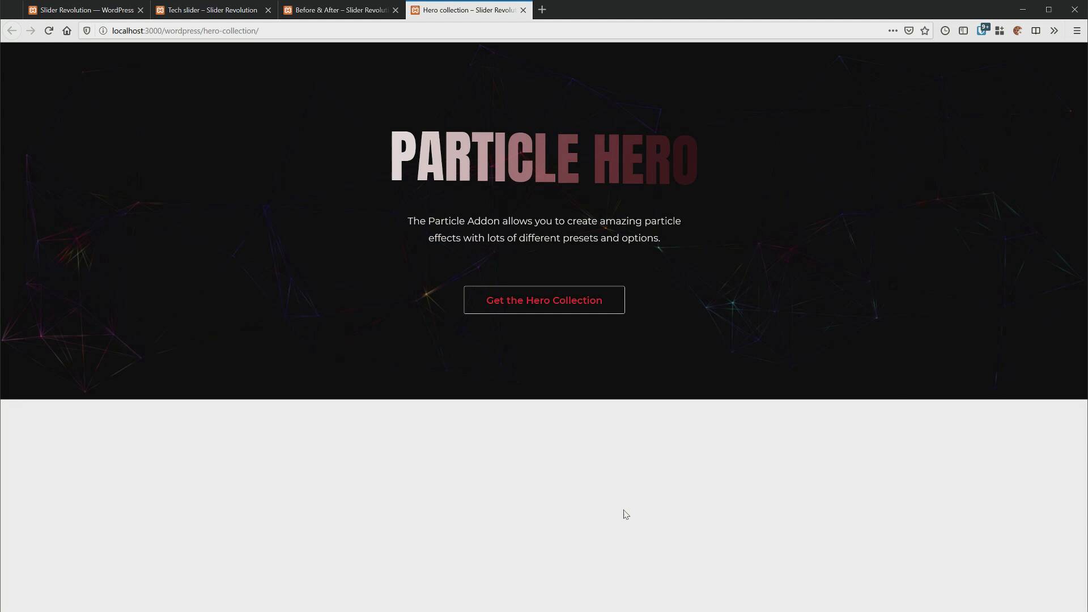Bookmark this page with star icon
The width and height of the screenshot is (1088, 612).
925,31
